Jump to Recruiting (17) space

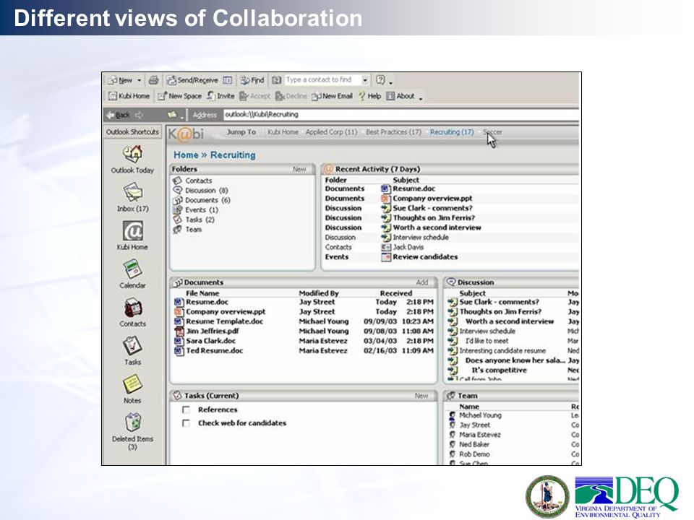(x=452, y=131)
